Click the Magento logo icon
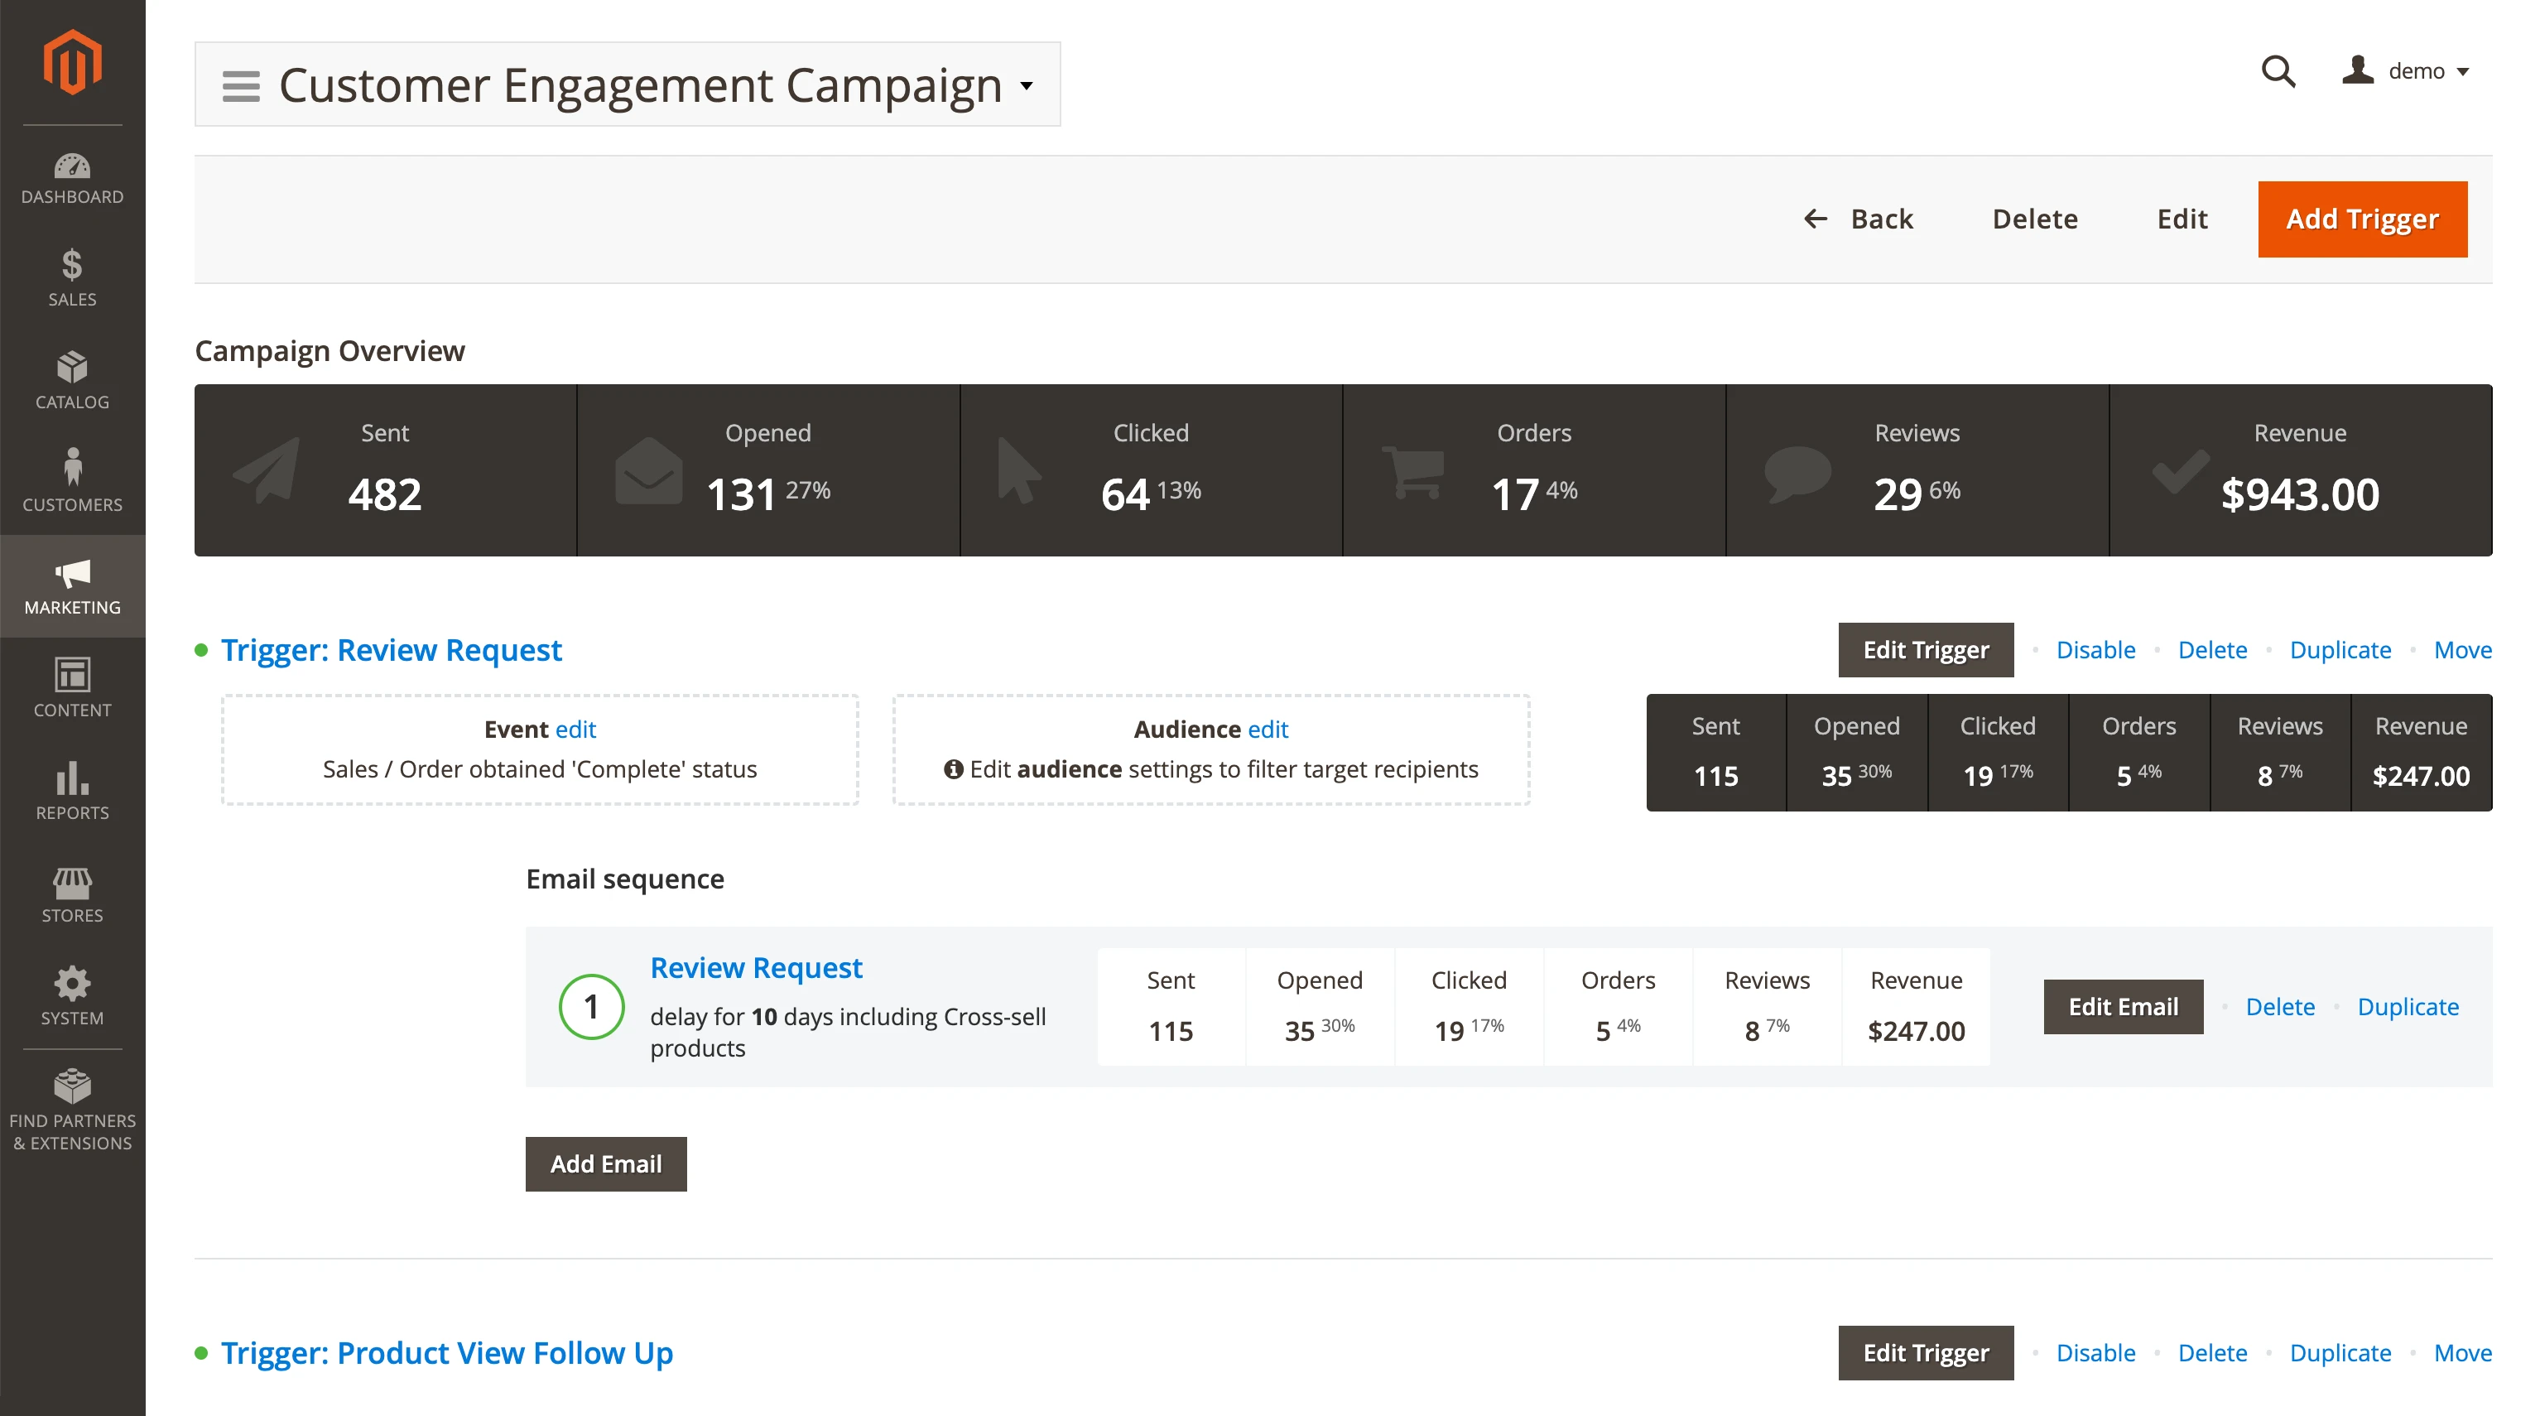2540x1416 pixels. [72, 62]
